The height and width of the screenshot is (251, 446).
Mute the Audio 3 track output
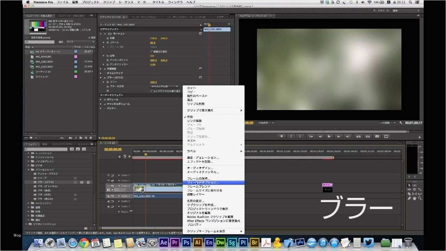108,206
